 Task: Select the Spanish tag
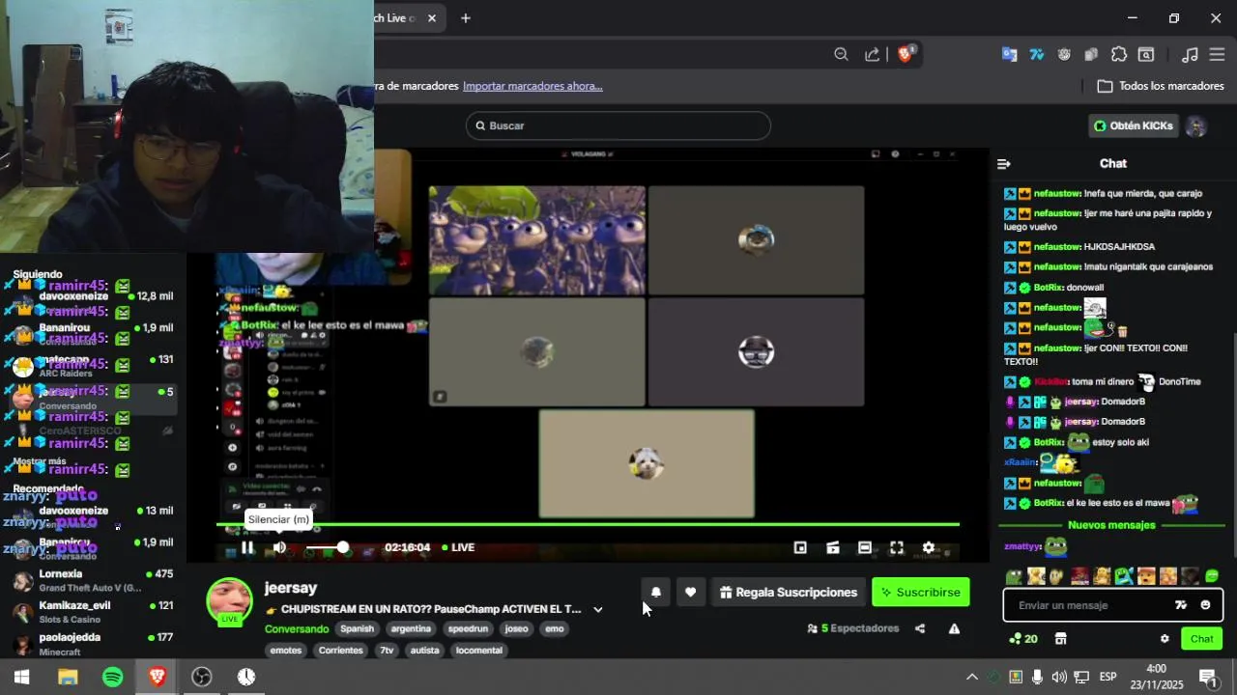pyautogui.click(x=357, y=628)
